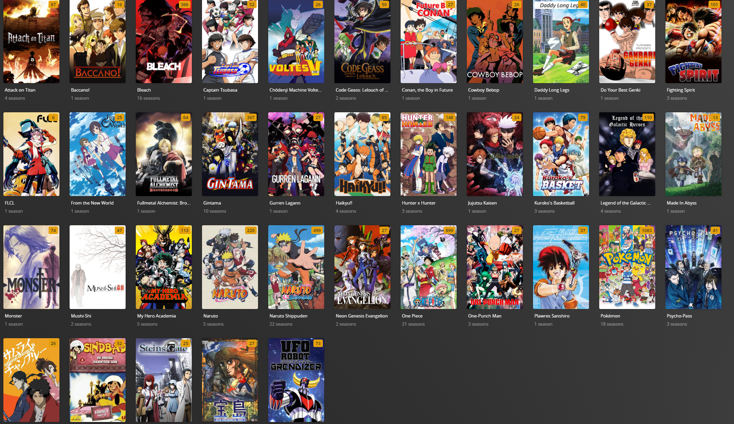Click the Legend of the Galactic Heroes poster

point(627,154)
